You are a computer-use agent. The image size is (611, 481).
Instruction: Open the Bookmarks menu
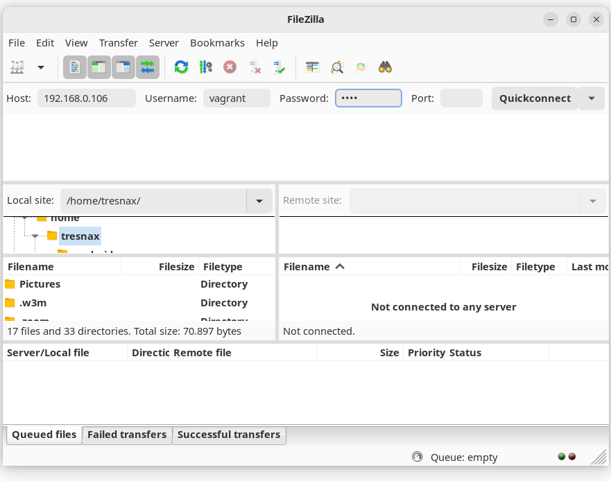tap(217, 43)
